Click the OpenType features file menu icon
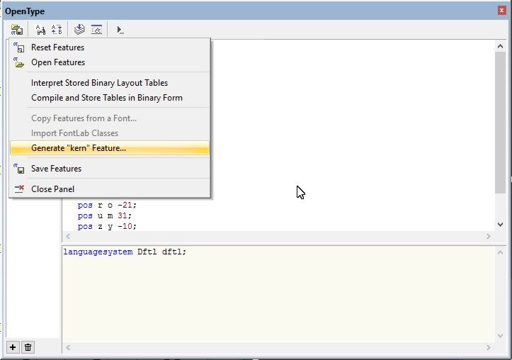The width and height of the screenshot is (512, 360). [x=16, y=30]
